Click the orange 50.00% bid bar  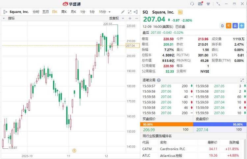coord(167,125)
